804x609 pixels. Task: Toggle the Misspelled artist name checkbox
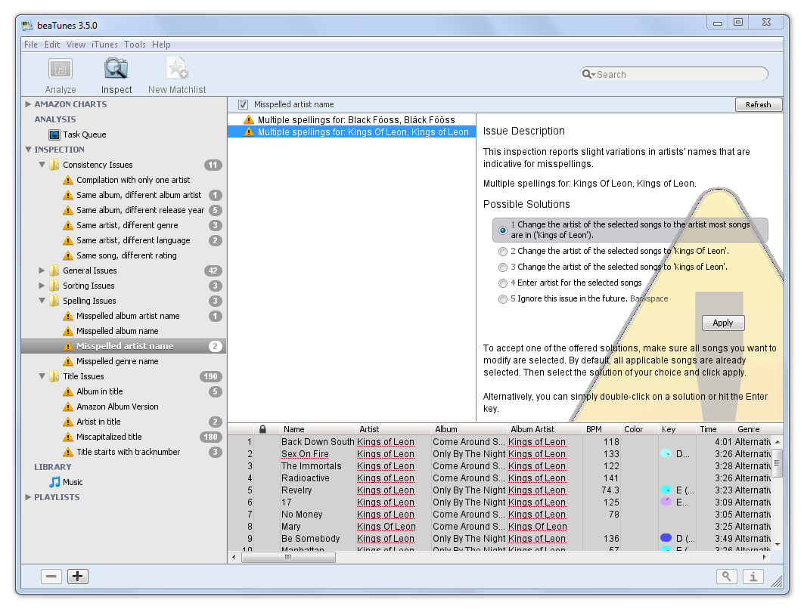[243, 104]
